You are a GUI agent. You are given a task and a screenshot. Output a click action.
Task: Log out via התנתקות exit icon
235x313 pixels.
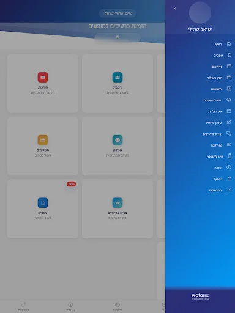click(x=229, y=190)
